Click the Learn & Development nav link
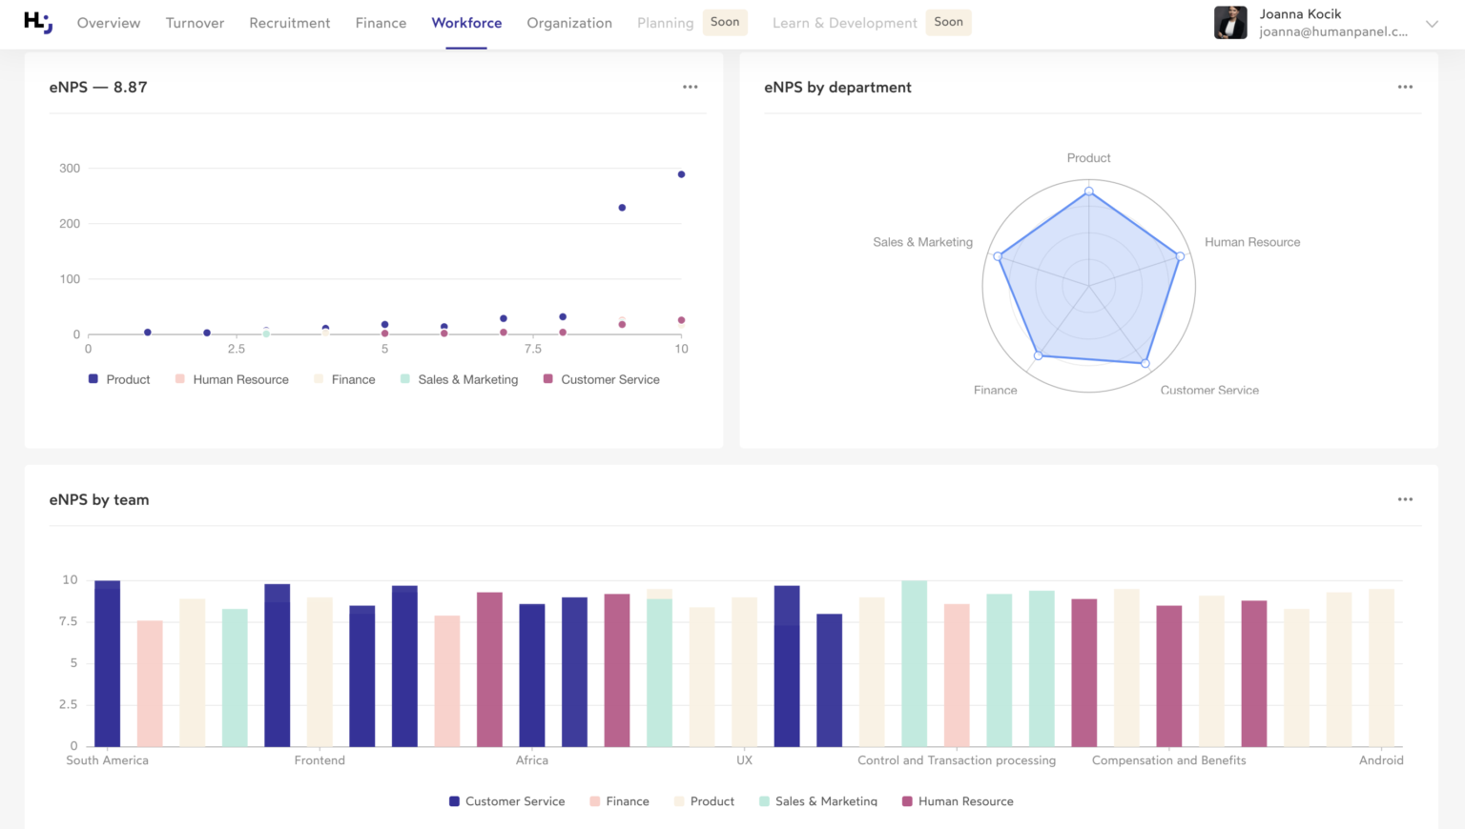1465x829 pixels. [844, 23]
